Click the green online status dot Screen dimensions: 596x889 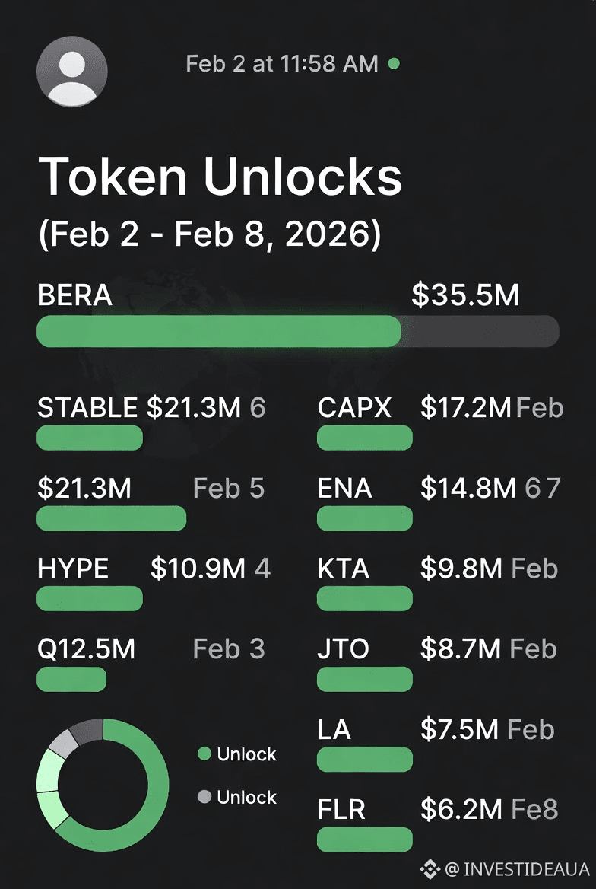click(393, 64)
